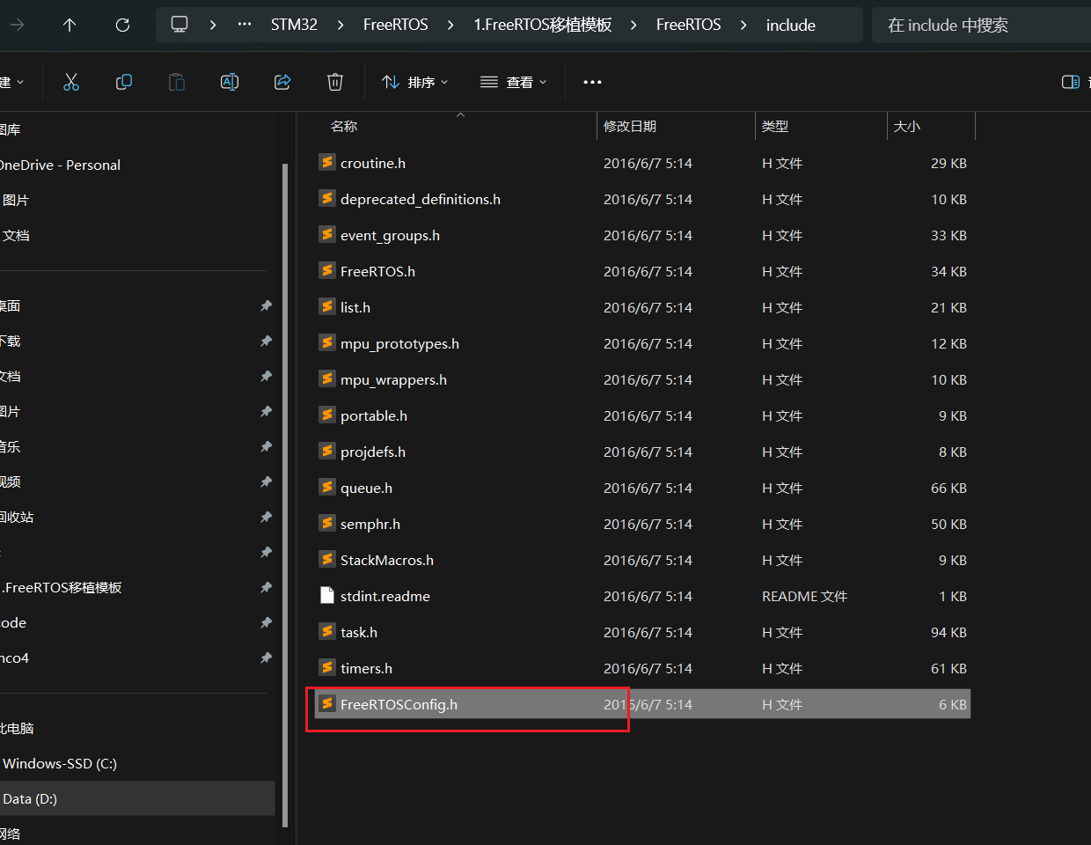Refresh the current folder view
This screenshot has width=1091, height=845.
pyautogui.click(x=122, y=25)
